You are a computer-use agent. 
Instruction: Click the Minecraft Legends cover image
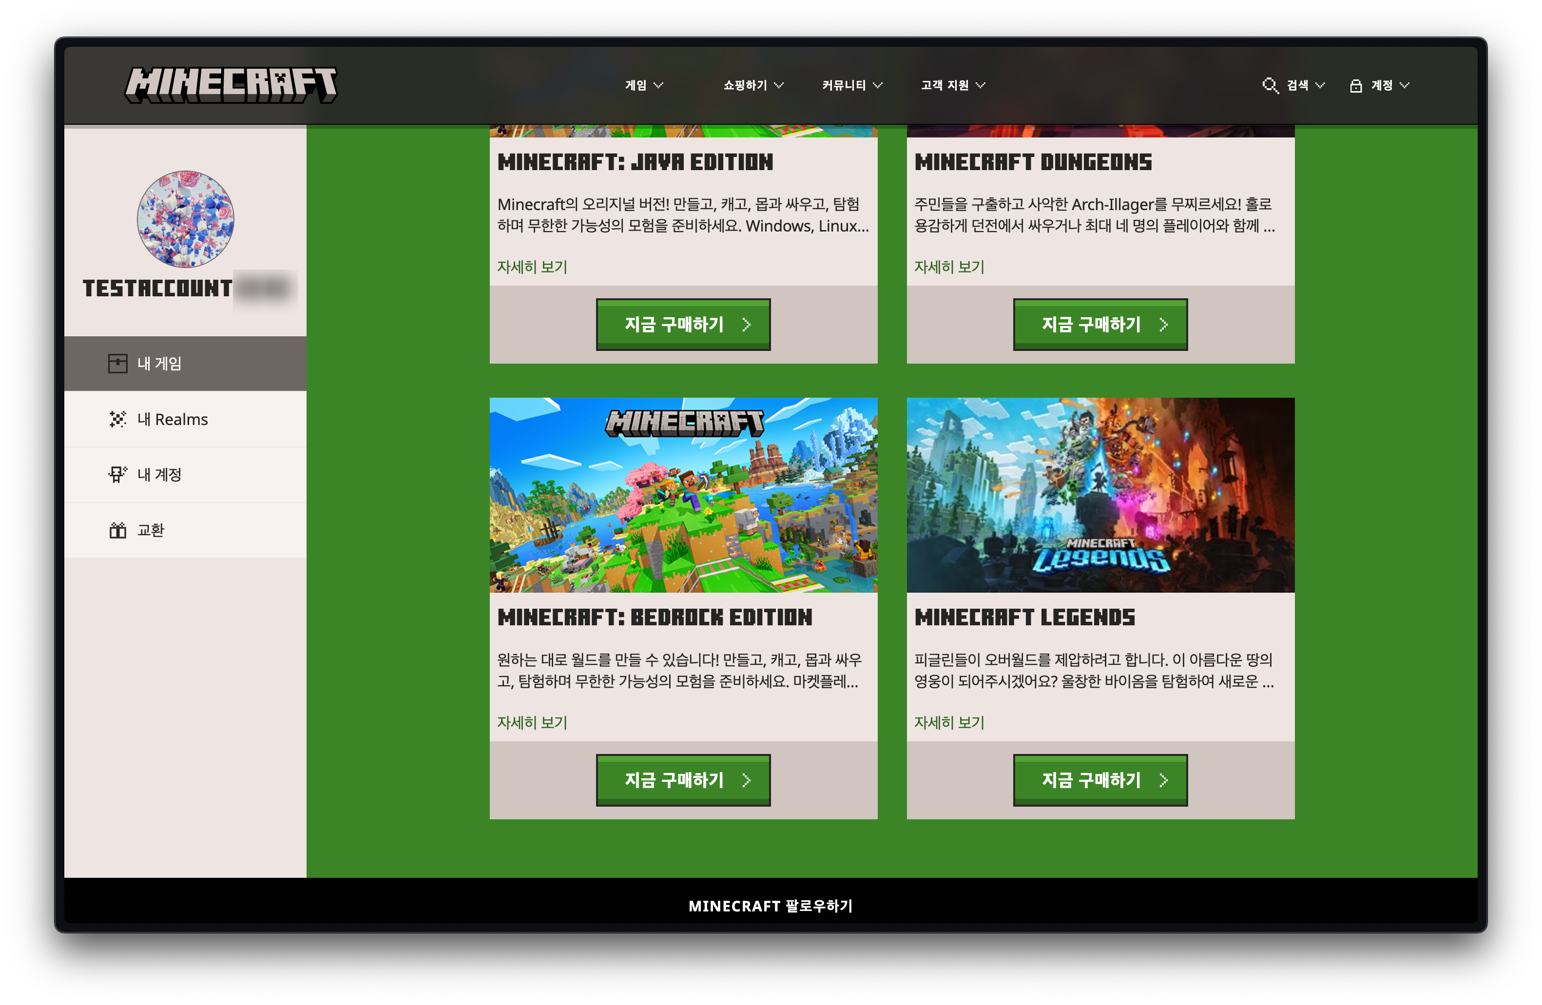[1101, 495]
